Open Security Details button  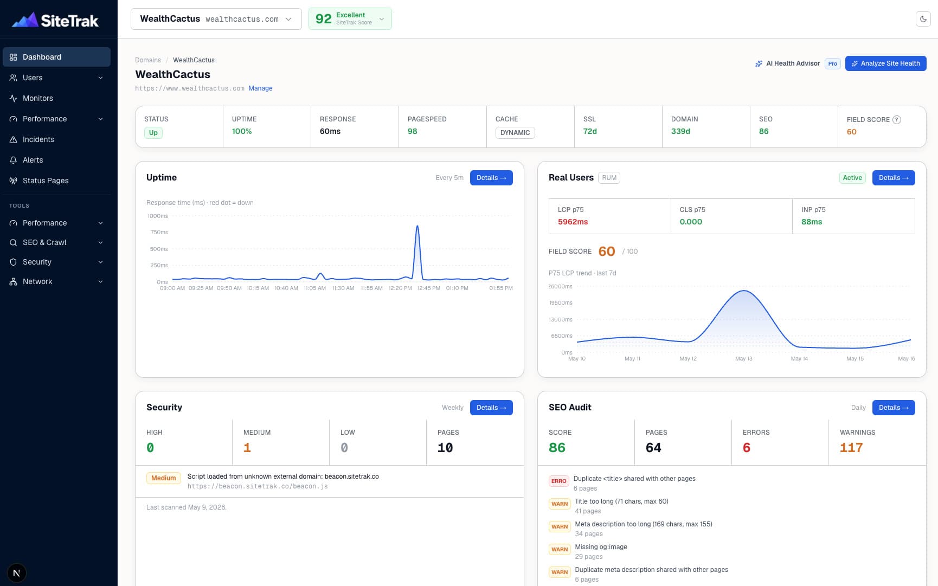[x=491, y=408]
